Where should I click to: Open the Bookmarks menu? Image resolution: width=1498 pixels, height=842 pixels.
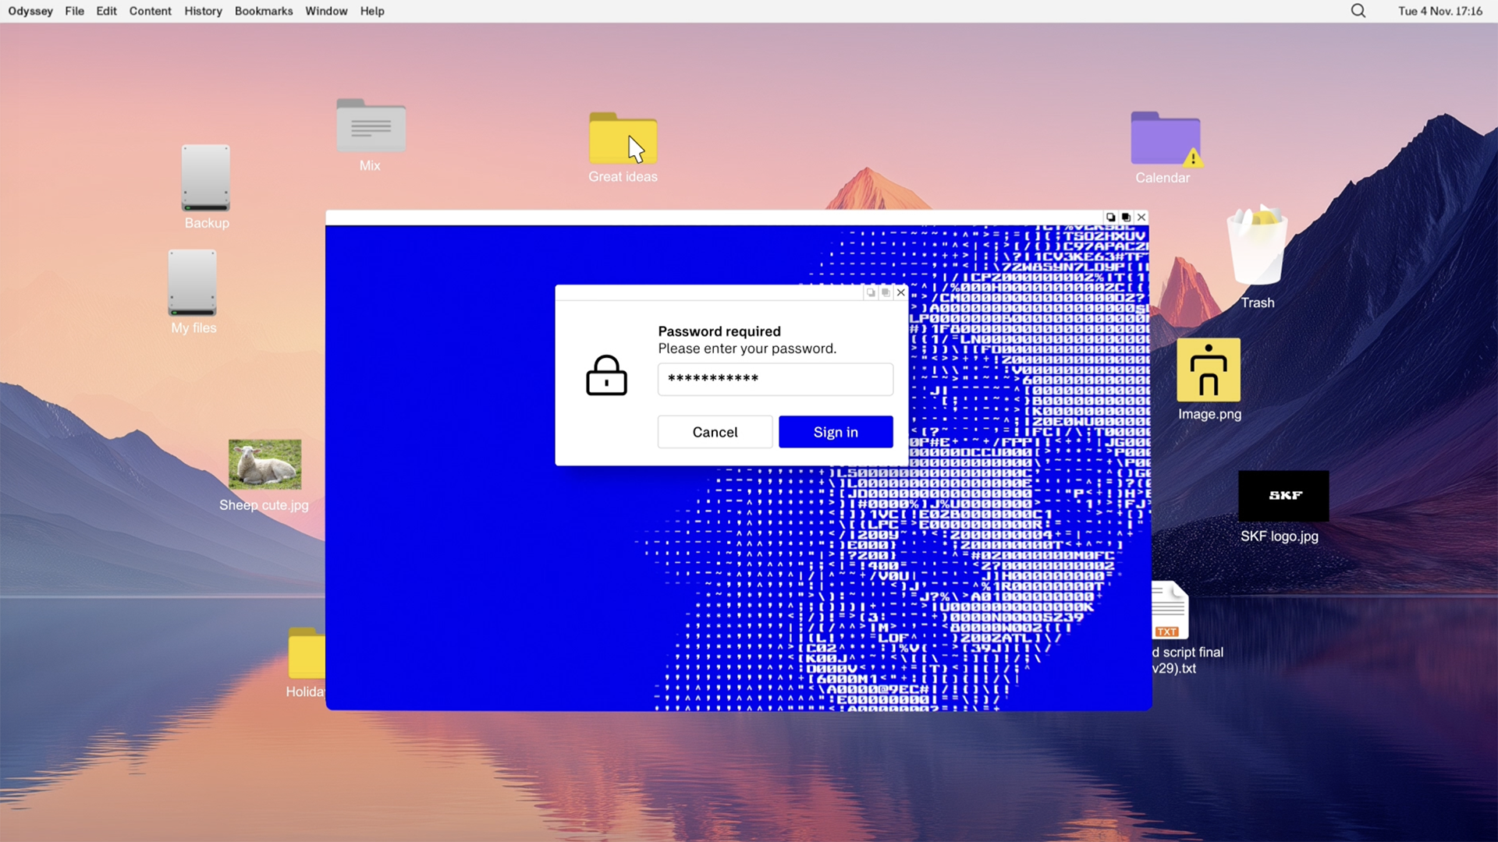click(264, 11)
